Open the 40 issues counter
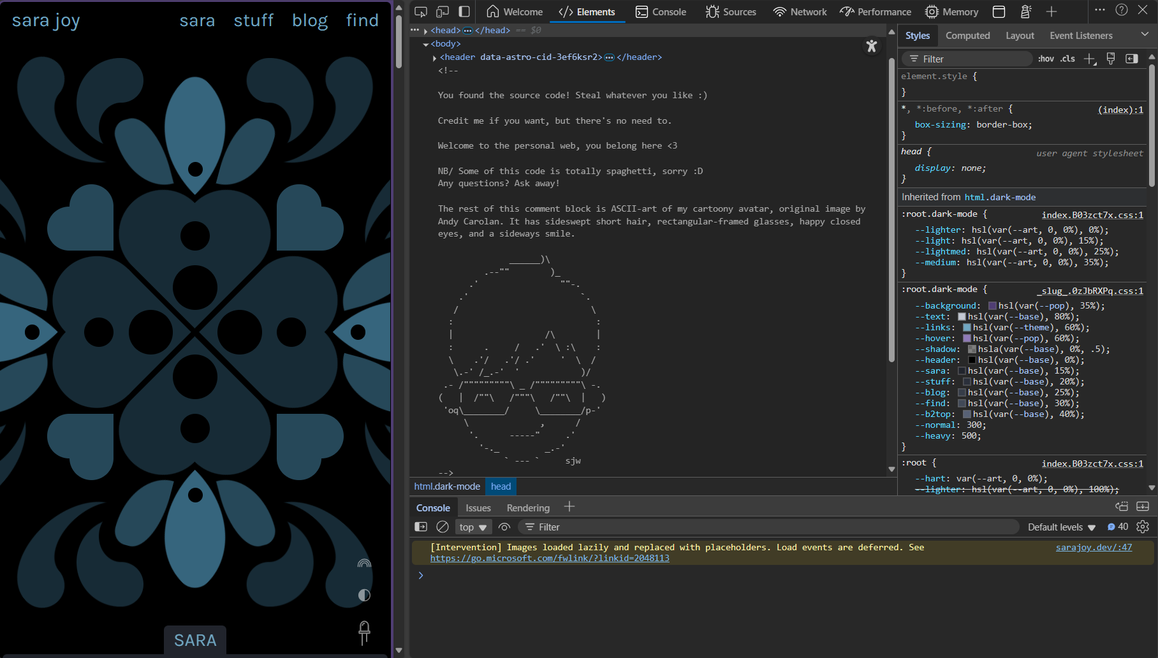Image resolution: width=1158 pixels, height=658 pixels. click(x=1118, y=527)
